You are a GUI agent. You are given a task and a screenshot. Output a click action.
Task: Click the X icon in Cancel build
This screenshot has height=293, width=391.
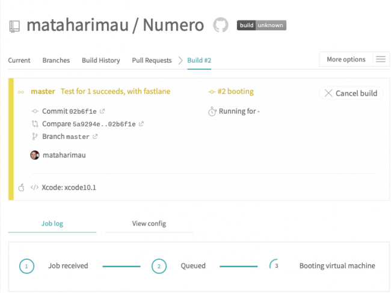(328, 93)
